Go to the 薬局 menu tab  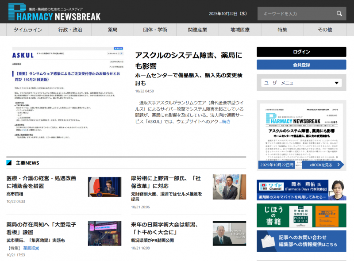(112, 30)
